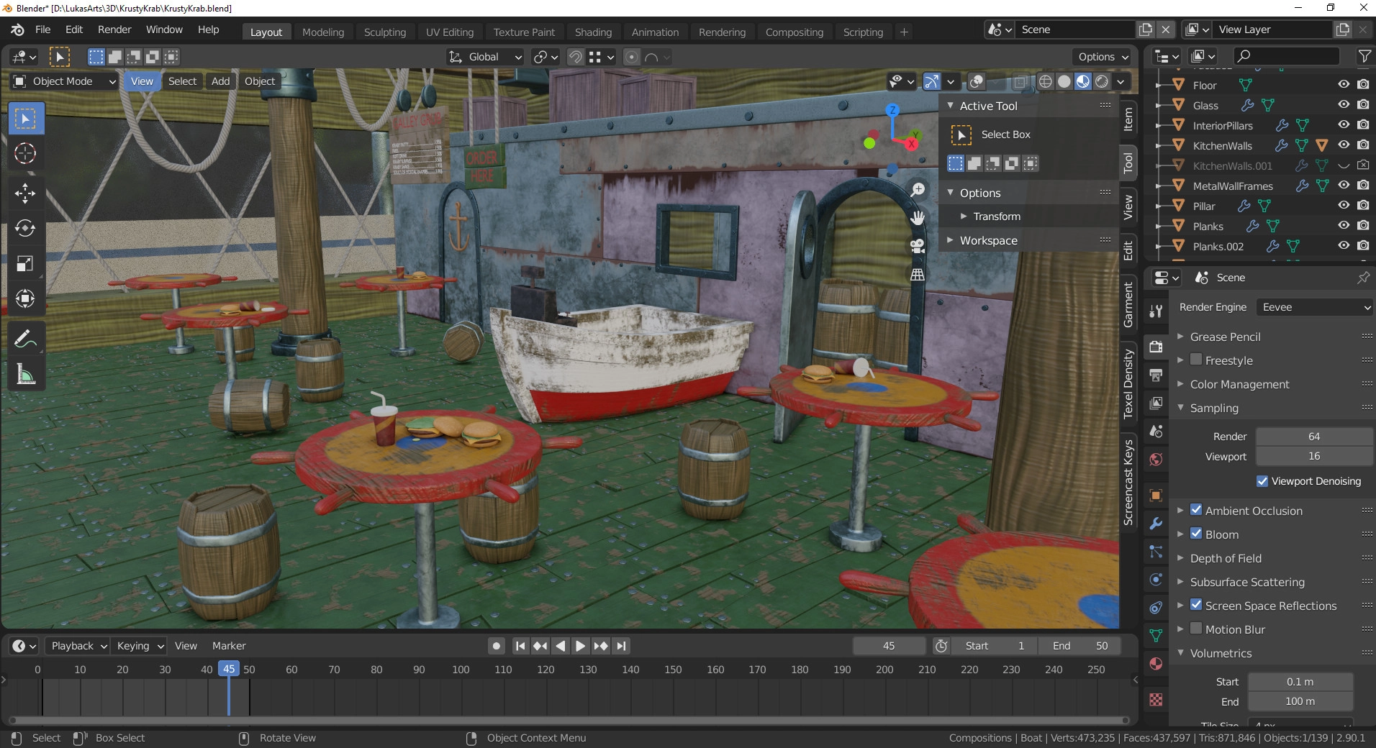Uncheck Viewport Denoising
1376x748 pixels.
1262,481
